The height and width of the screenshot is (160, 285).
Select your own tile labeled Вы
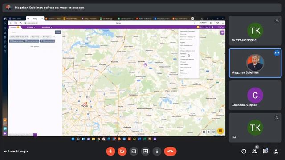(x=255, y=128)
